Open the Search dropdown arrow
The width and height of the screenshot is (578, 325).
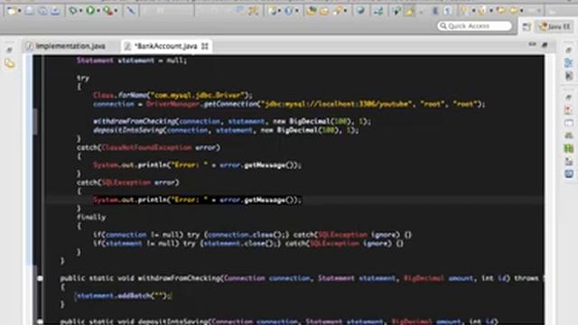(345, 11)
